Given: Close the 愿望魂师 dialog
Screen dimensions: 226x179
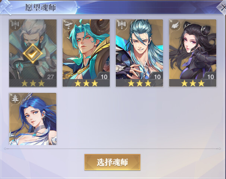Looking at the screenshot, I should coord(222,8).
